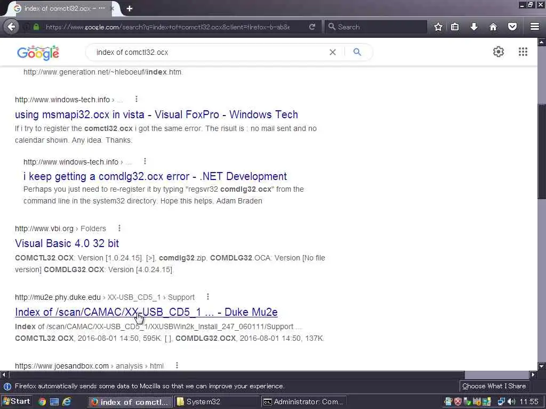Open the Google apps grid icon

(523, 52)
